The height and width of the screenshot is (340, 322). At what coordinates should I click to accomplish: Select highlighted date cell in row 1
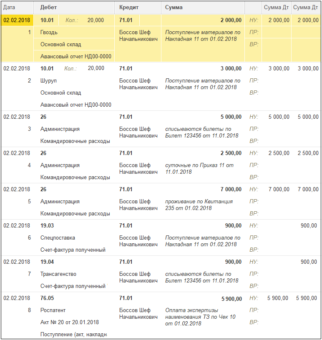(17, 20)
